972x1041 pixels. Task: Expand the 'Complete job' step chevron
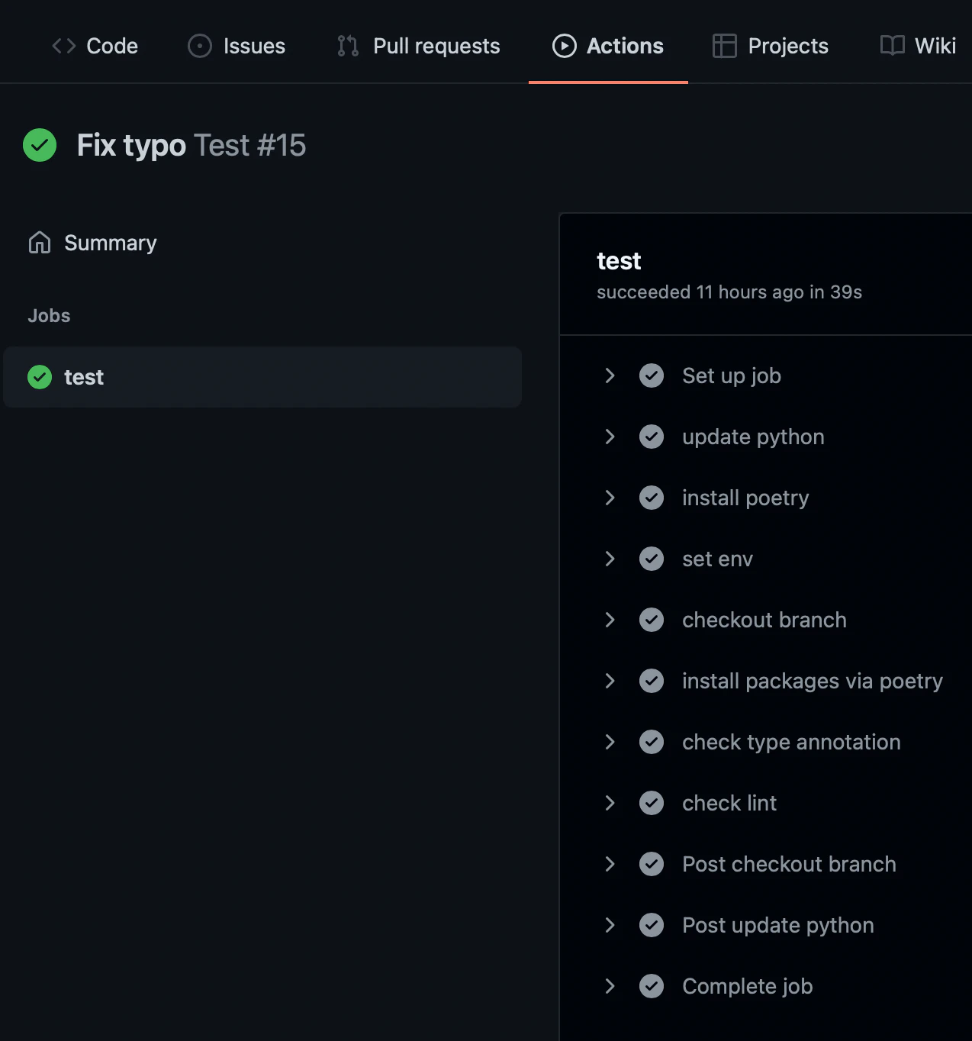tap(610, 986)
